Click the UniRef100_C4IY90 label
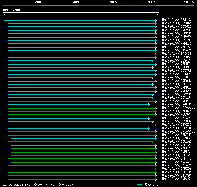The height and width of the screenshot is (187, 197). coord(177,176)
